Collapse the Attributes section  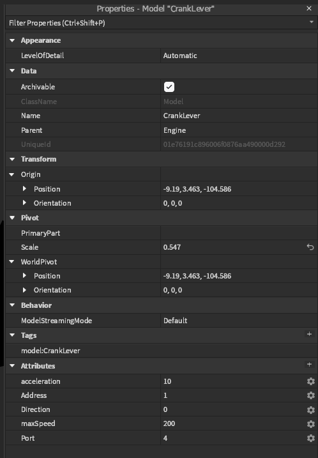point(12,366)
